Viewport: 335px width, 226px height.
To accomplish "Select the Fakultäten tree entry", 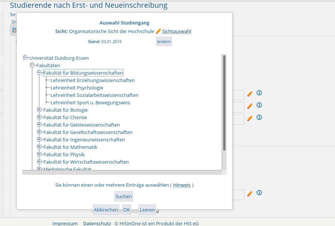I will click(48, 66).
